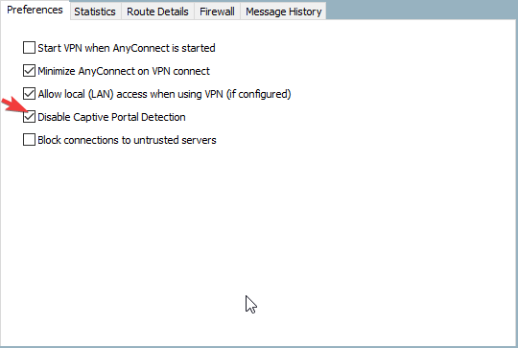Open the Route Details tab
Screen dimensions: 518x348
pos(157,12)
